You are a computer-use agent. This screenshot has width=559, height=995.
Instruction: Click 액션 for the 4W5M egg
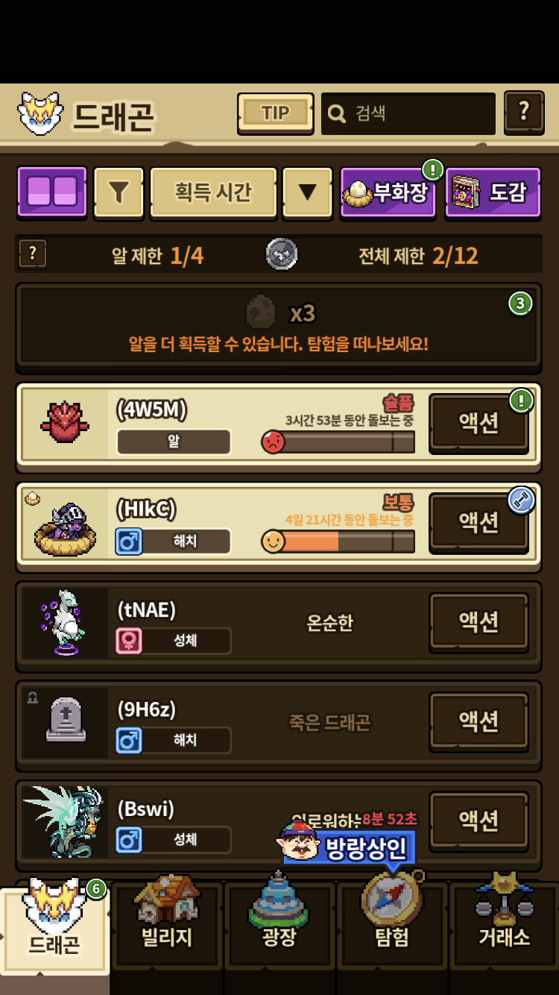(479, 423)
